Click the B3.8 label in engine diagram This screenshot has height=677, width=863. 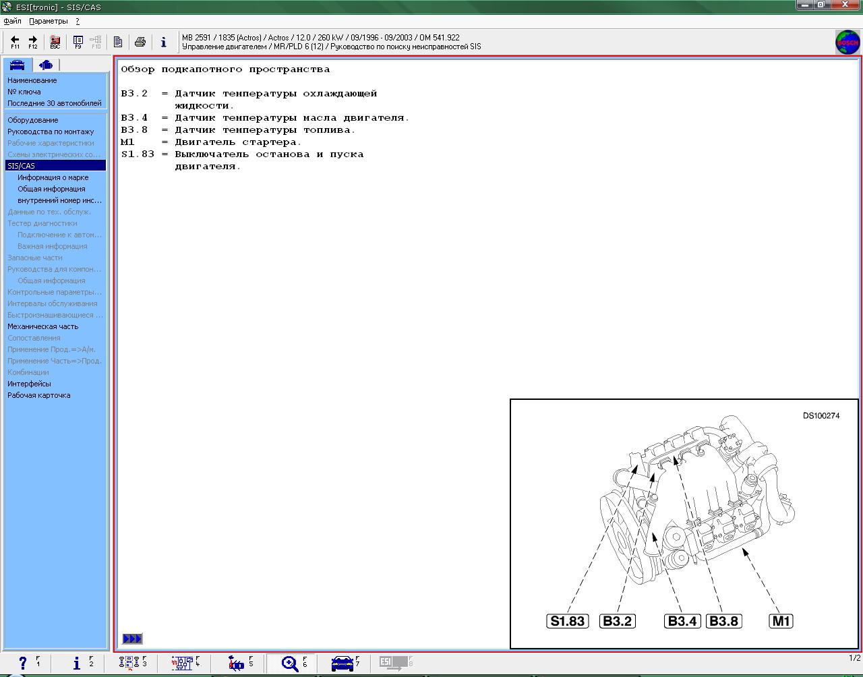point(724,621)
